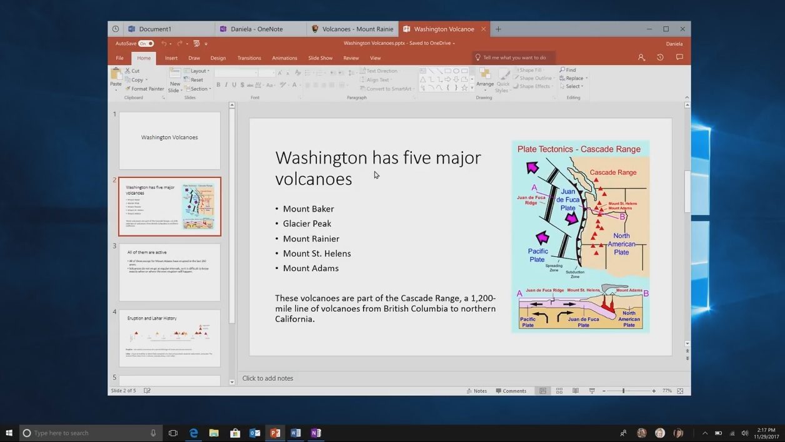Start Slide Show from status bar icon
The image size is (785, 442).
592,391
